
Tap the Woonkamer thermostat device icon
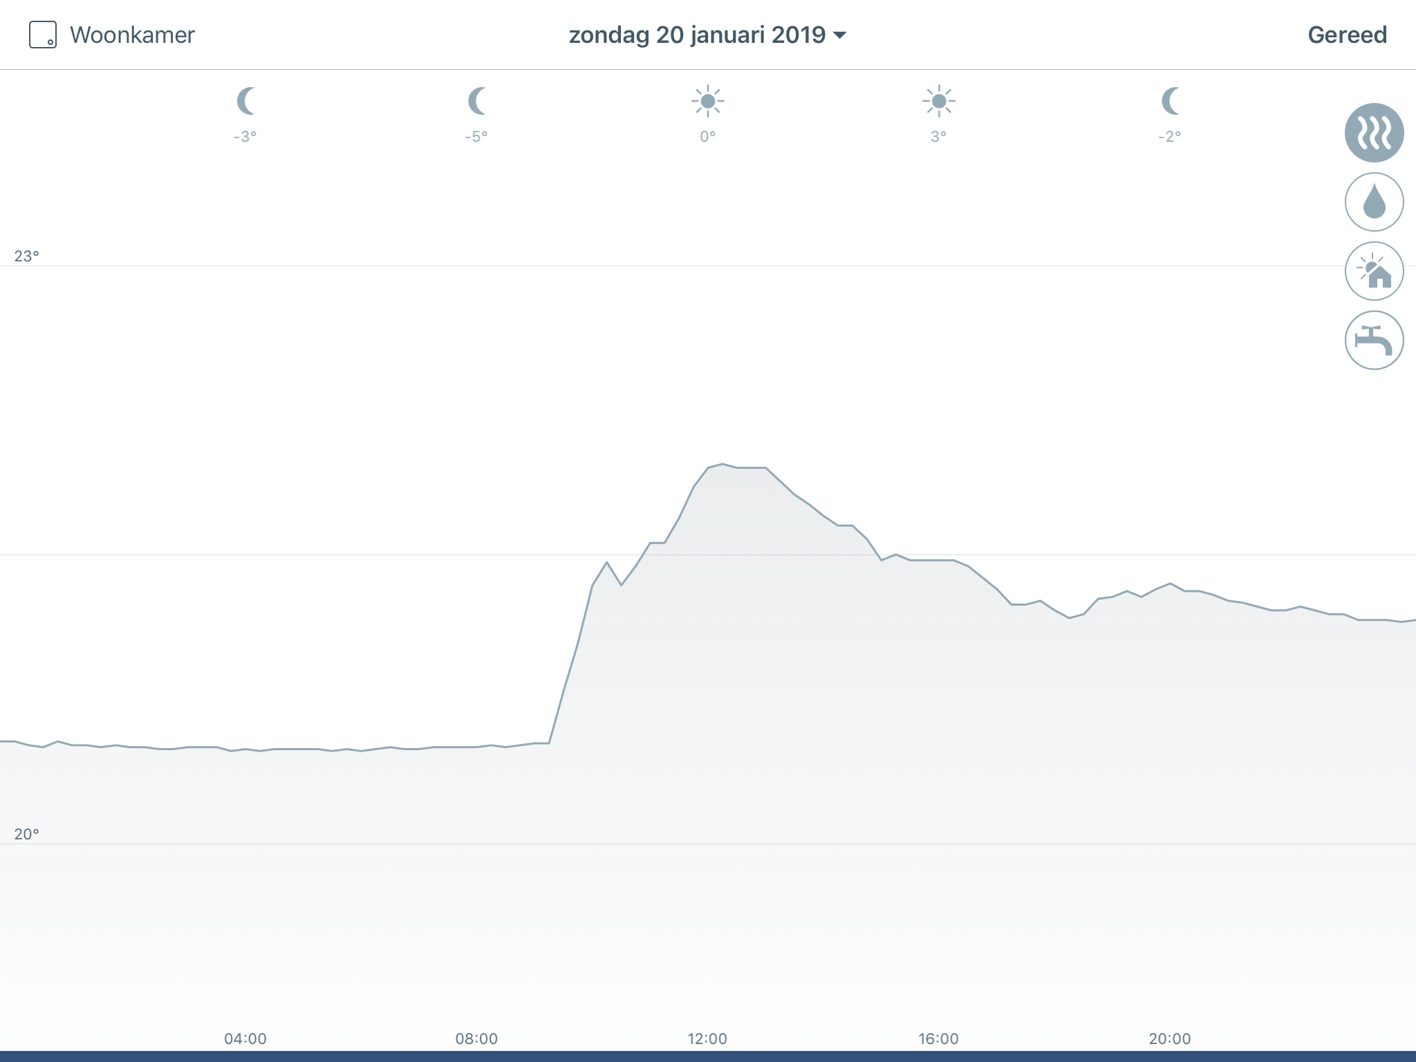(42, 35)
